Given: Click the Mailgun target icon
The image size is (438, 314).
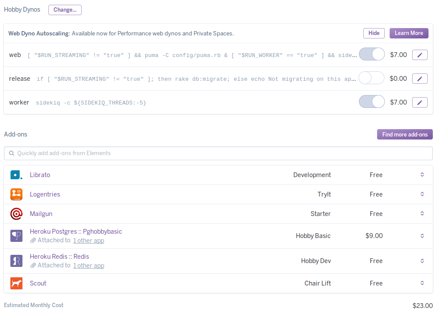Looking at the screenshot, I should tap(16, 214).
